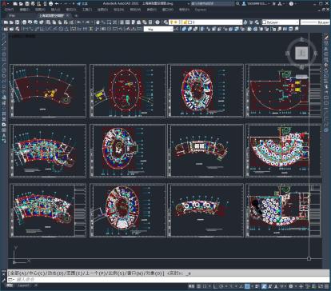
Task: Open the 工具(T) menu
Action: [87, 10]
